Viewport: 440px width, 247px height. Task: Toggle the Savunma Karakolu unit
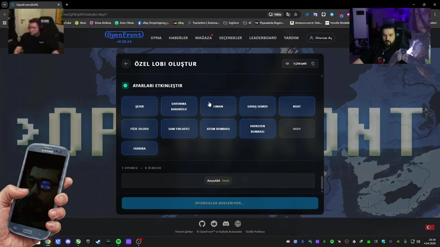click(x=179, y=106)
